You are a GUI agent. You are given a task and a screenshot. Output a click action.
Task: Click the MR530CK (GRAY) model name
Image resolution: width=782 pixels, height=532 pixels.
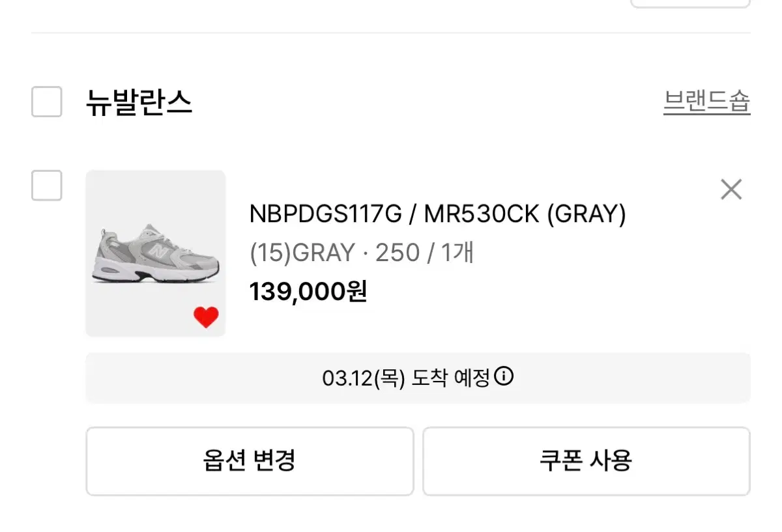coord(525,214)
